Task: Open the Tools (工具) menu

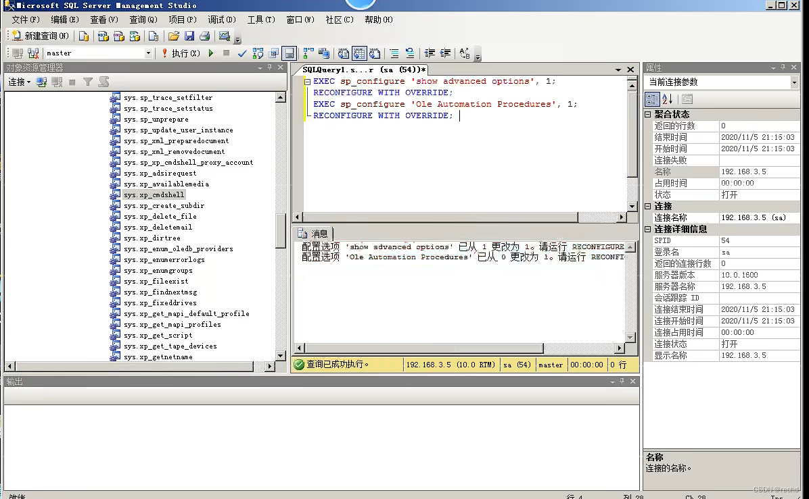Action: click(261, 20)
